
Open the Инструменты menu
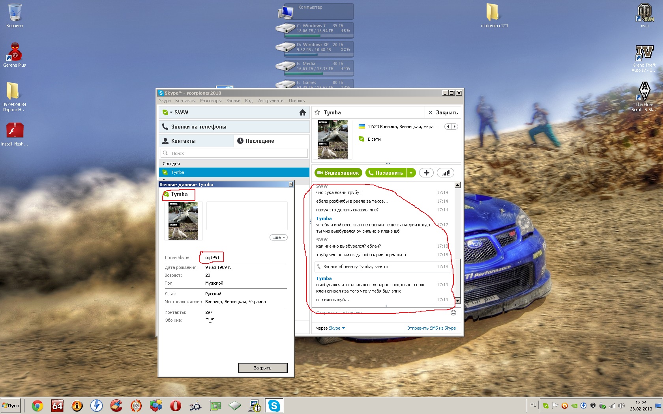(271, 101)
